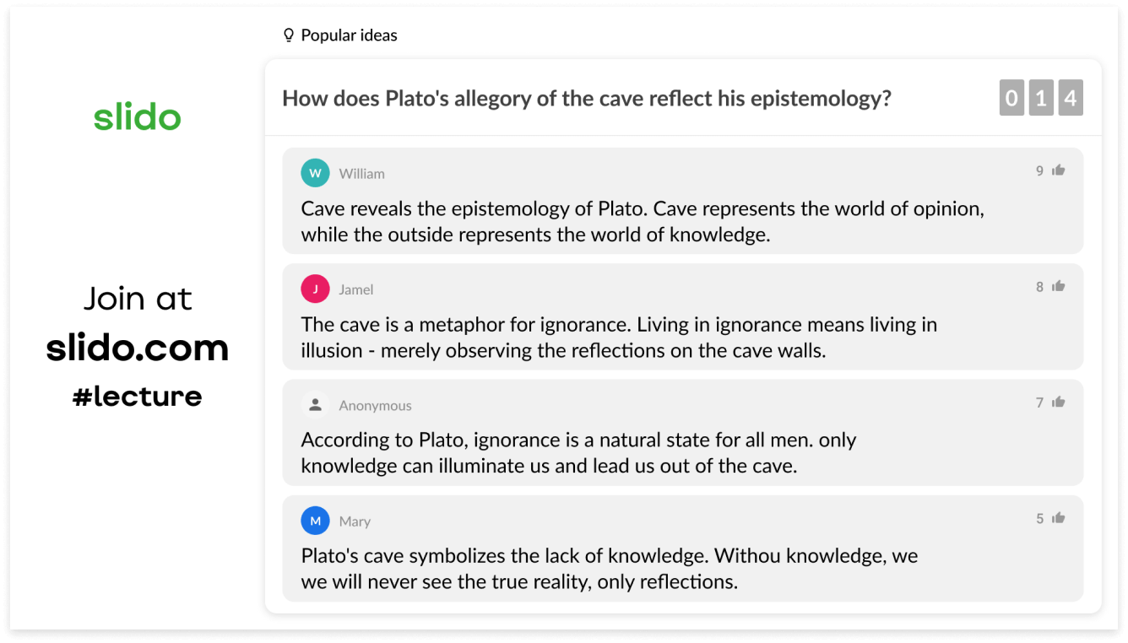Select William's answer text about epistemology
Image resolution: width=1128 pixels, height=643 pixels.
643,221
